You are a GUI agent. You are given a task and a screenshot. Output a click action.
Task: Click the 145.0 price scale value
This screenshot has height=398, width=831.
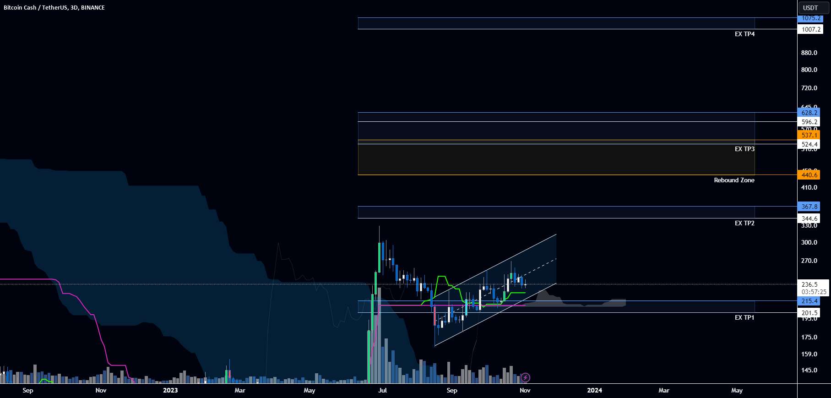pyautogui.click(x=809, y=370)
